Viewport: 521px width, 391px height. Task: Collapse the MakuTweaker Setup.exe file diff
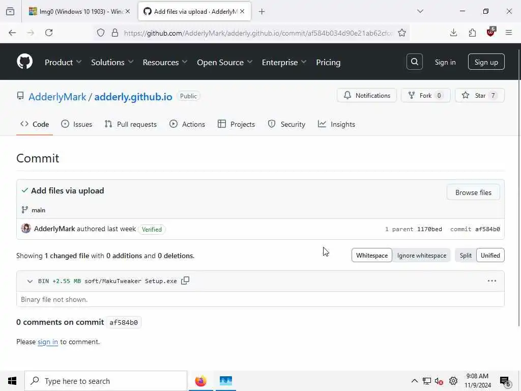coord(30,281)
